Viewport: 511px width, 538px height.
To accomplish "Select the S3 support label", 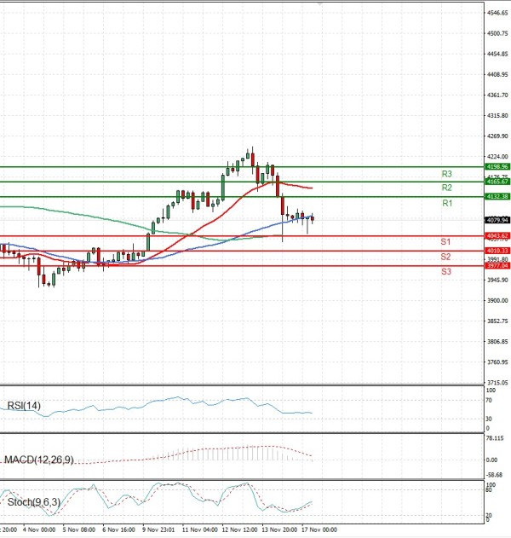I will pyautogui.click(x=445, y=271).
